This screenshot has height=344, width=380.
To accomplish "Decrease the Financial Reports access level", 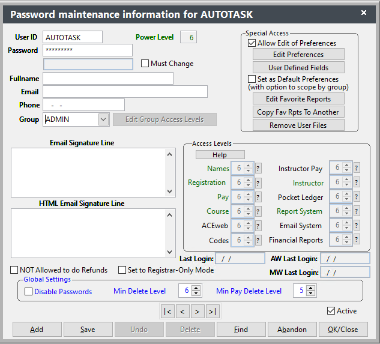I will click(x=347, y=242).
